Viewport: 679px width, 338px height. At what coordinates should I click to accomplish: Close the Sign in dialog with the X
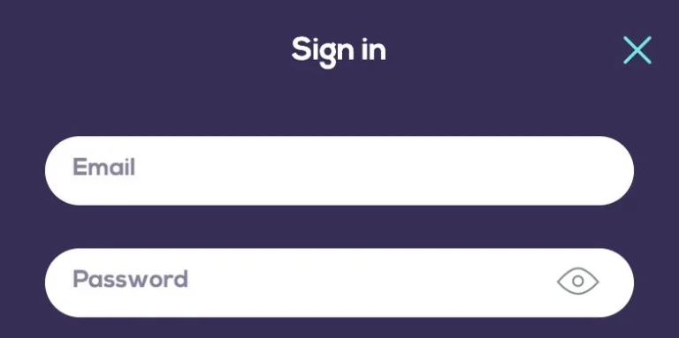pyautogui.click(x=637, y=50)
